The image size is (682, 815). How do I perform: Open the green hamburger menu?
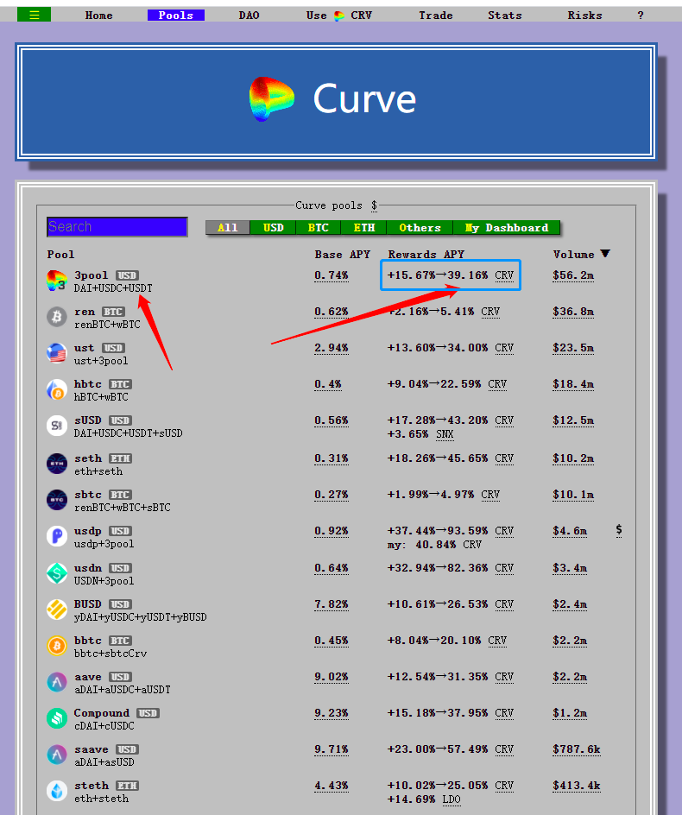point(34,15)
